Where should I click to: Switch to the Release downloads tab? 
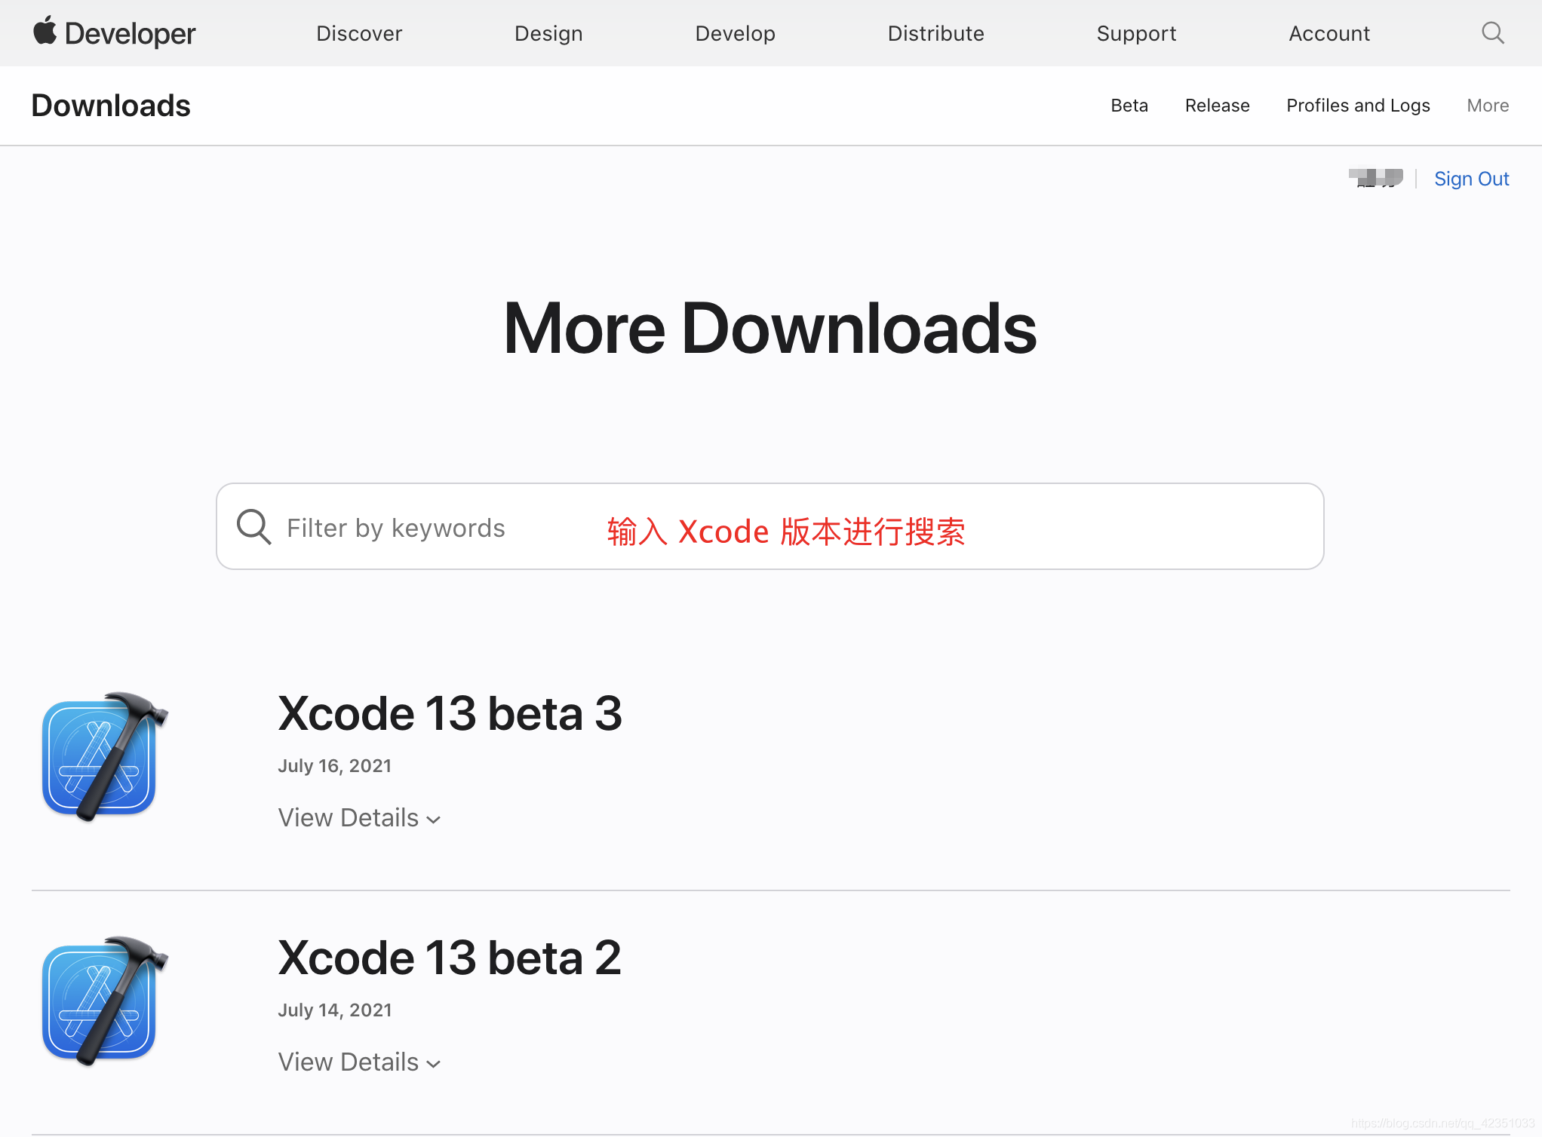[x=1217, y=106]
